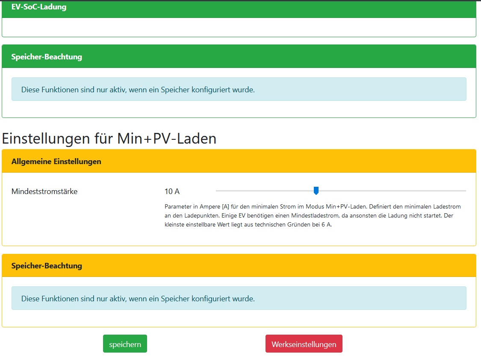Click the green speichern button
The width and height of the screenshot is (481, 356).
point(125,344)
